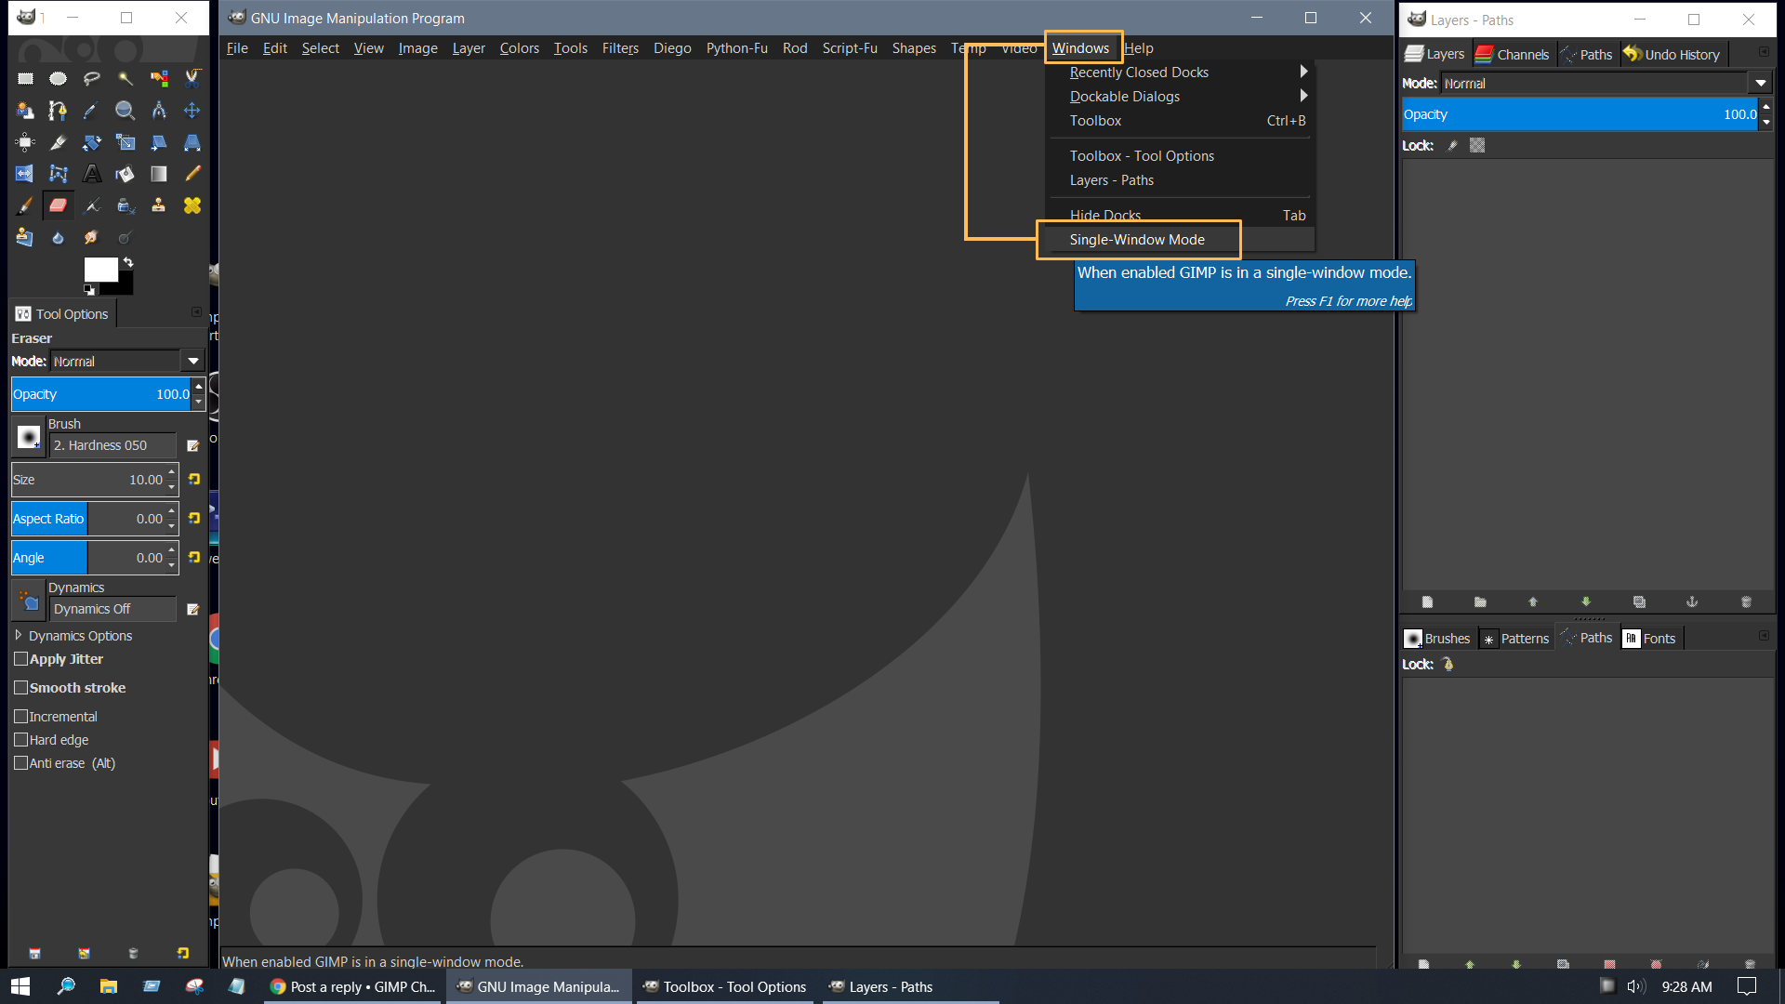The image size is (1785, 1004).
Task: Create a new layer via Layers dock button
Action: click(x=1427, y=602)
